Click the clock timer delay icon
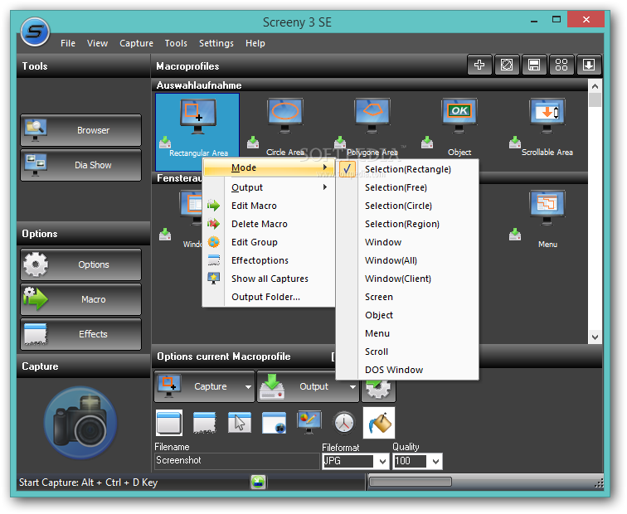This screenshot has width=627, height=514. coord(344,423)
